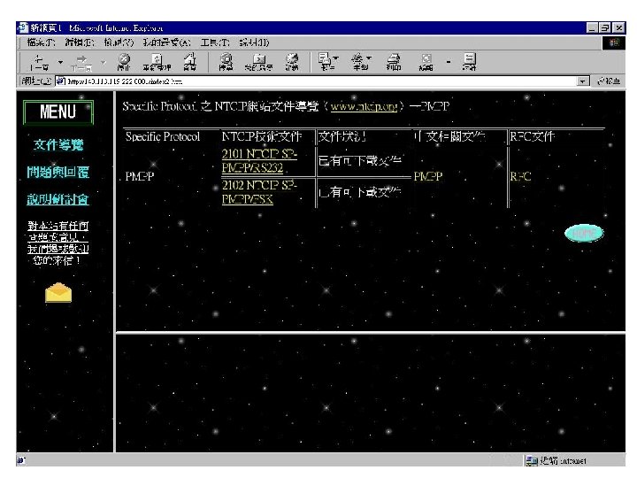Open the address bar URL dropdown
The image size is (637, 478).
(x=583, y=81)
